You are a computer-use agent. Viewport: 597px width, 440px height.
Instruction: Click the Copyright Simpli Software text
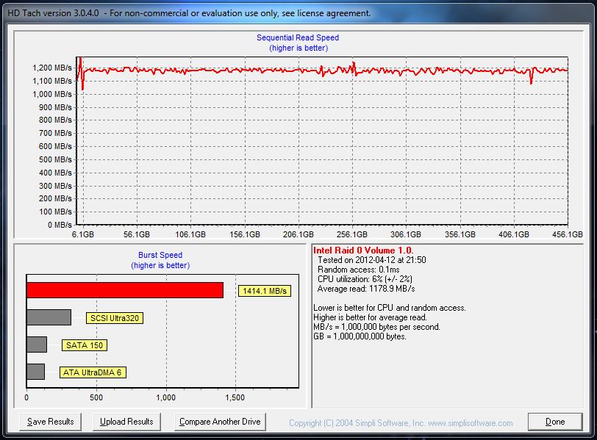point(401,423)
